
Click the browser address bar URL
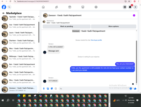pyautogui.click(x=33, y=1)
